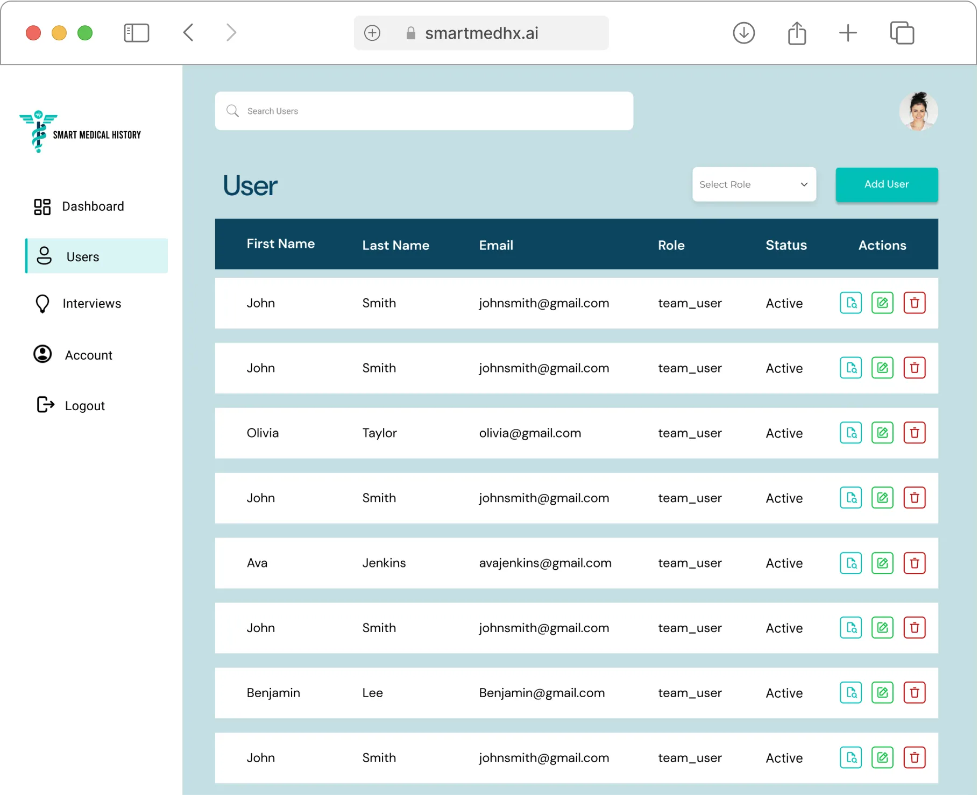Click the first name Olivia
Image resolution: width=978 pixels, height=795 pixels.
coord(263,433)
